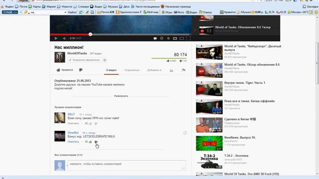This screenshot has width=319, height=179.
Task: Show video statistics bar chart icon
Action: pos(171,70)
